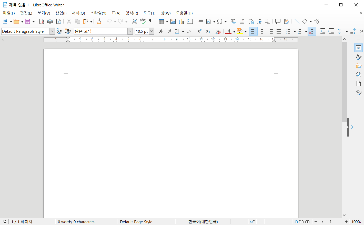The width and height of the screenshot is (364, 225).
Task: Toggle italic text
Action: (169, 31)
